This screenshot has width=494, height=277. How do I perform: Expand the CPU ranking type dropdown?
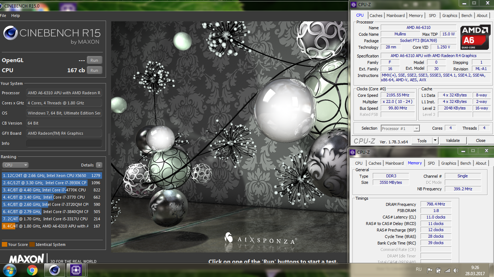15,165
